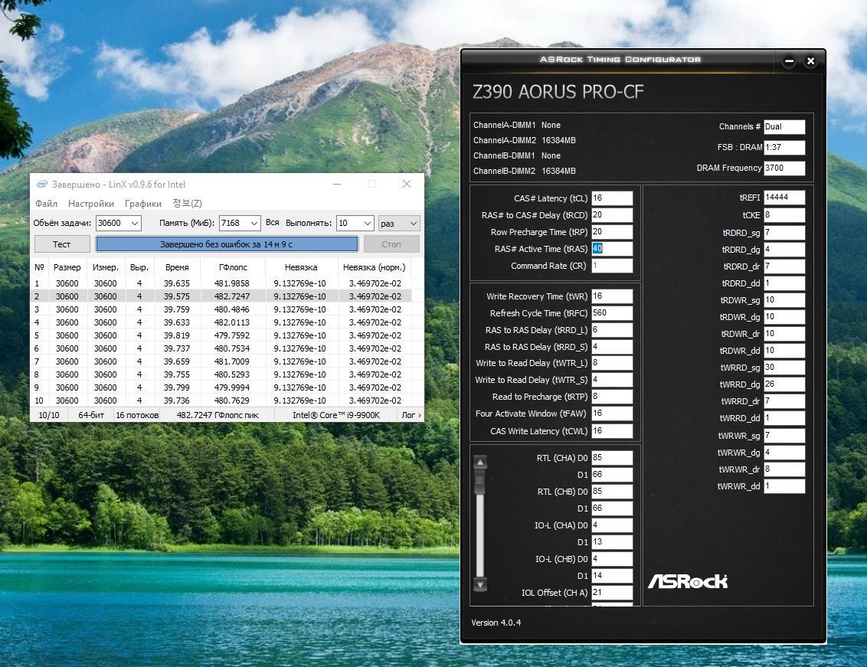867x667 pixels.
Task: Expand the Память (МиБ) dropdown showing 7168
Action: coord(254,223)
